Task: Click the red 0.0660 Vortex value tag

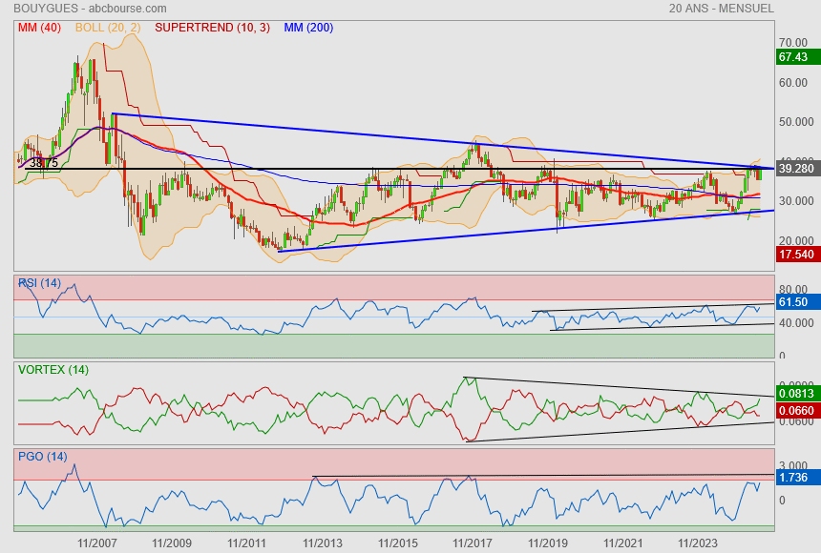Action: coord(797,411)
